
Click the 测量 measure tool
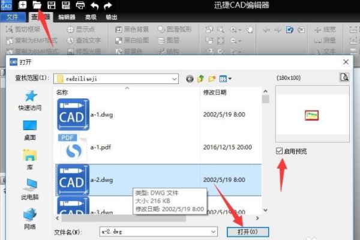tap(325, 41)
